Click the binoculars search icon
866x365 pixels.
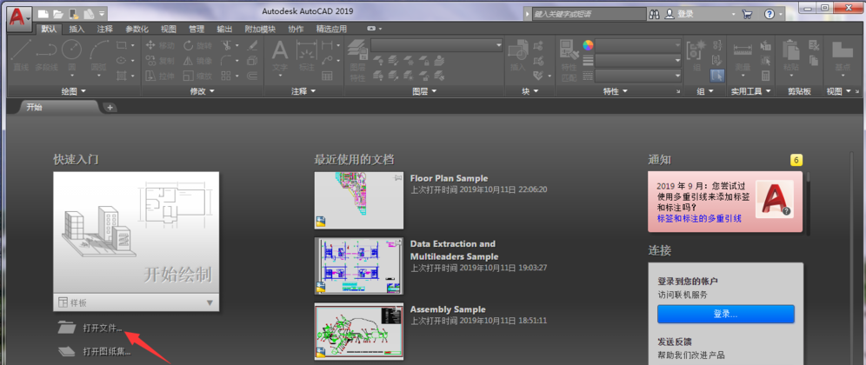653,14
